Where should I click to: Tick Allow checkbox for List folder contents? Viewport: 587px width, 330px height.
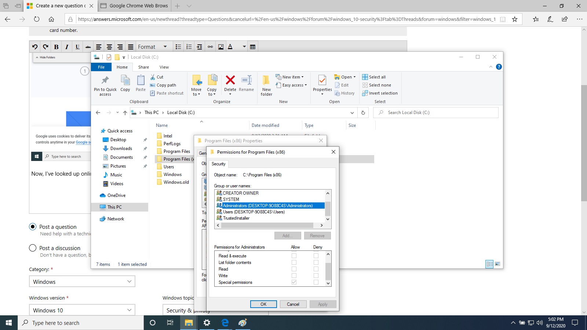[x=294, y=262]
